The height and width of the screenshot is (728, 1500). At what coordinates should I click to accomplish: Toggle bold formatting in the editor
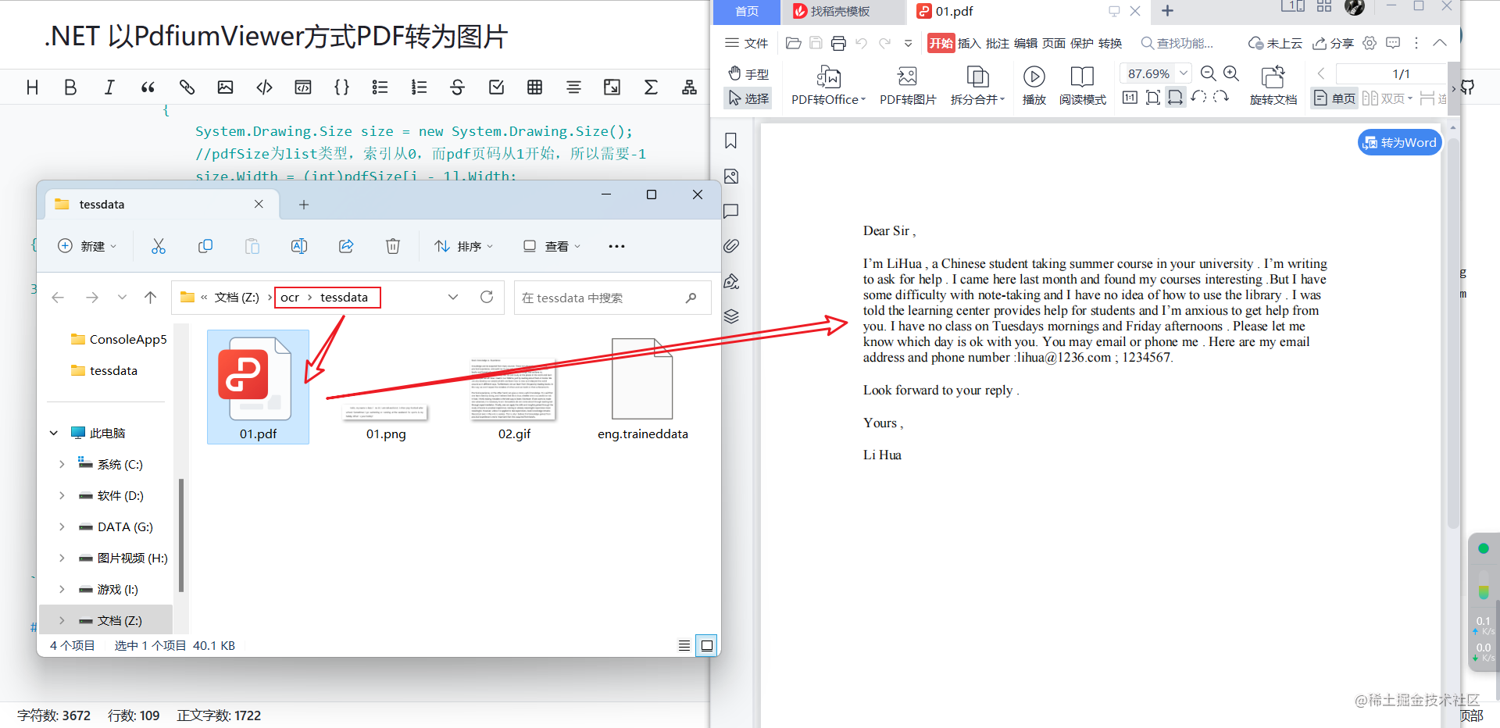[70, 87]
